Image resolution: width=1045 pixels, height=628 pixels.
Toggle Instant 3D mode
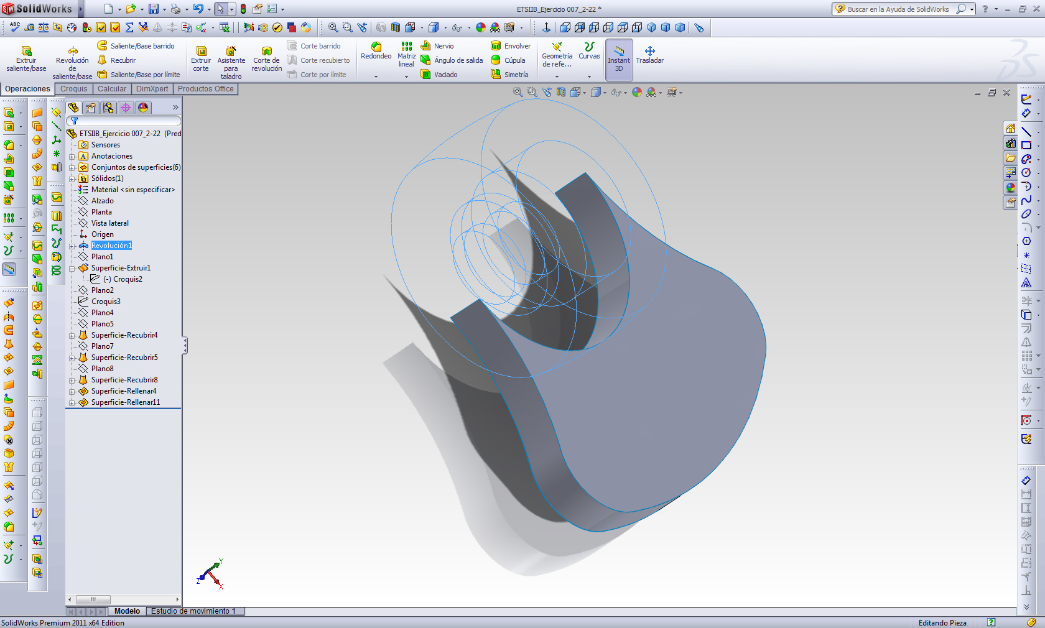coord(619,59)
